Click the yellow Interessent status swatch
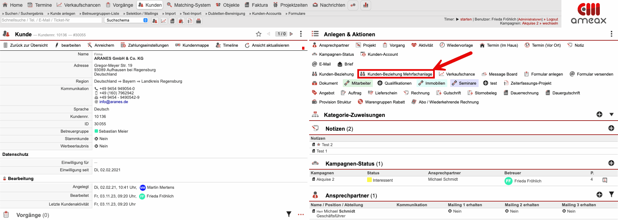 pos(369,180)
